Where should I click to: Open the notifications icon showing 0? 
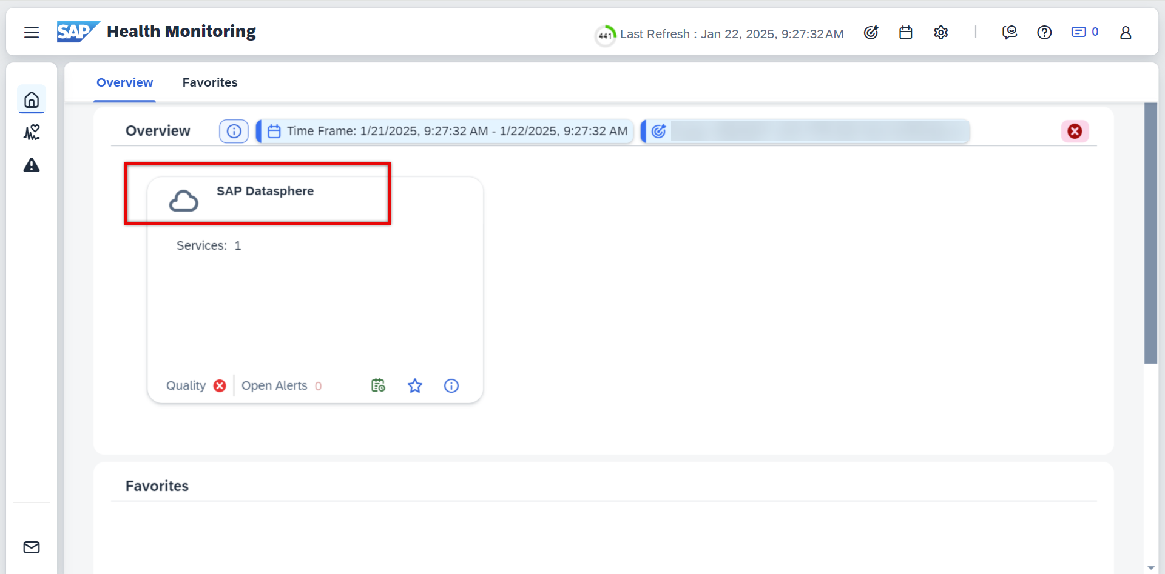click(1084, 32)
